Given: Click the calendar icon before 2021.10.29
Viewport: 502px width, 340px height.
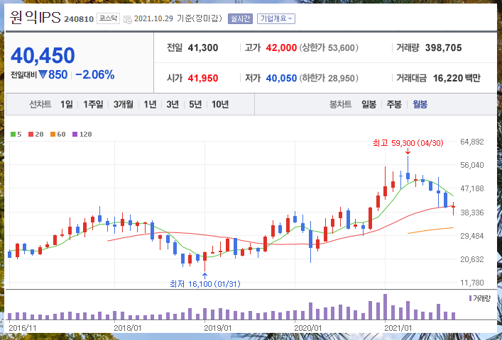Looking at the screenshot, I should (127, 19).
